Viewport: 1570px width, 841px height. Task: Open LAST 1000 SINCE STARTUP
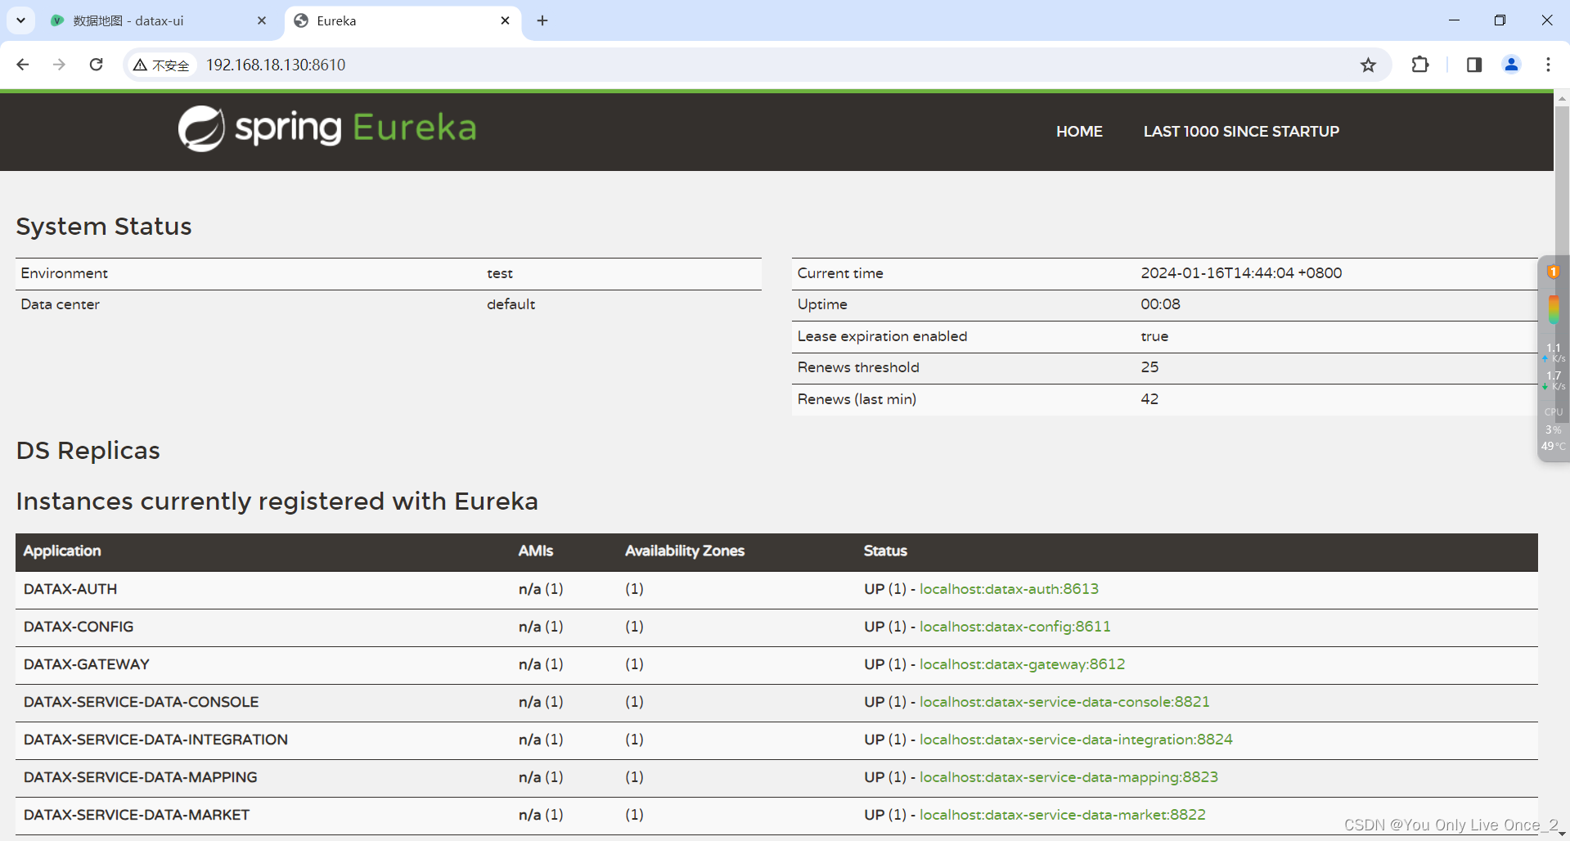point(1241,131)
